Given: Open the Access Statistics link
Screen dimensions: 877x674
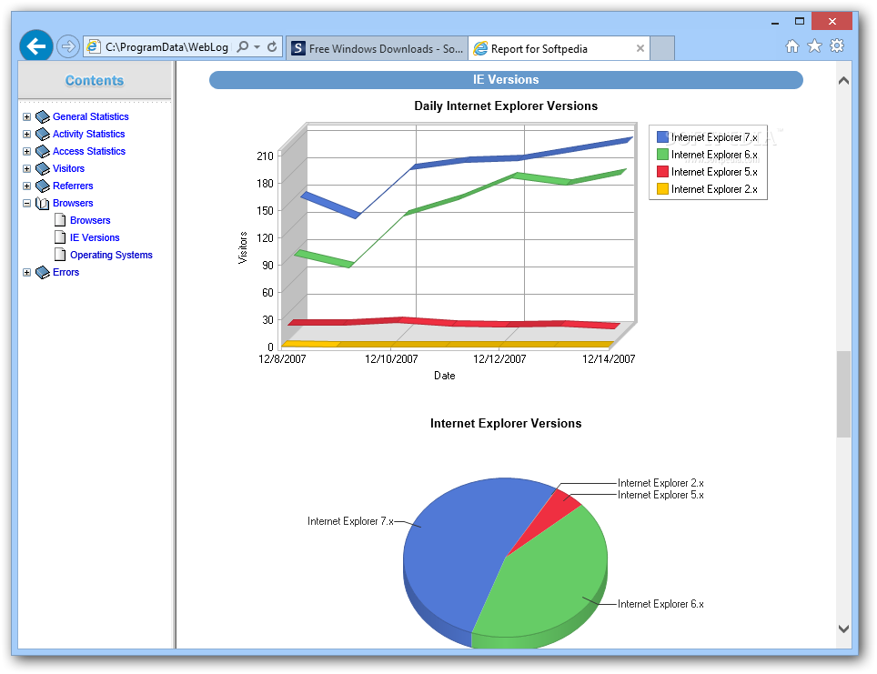Looking at the screenshot, I should tap(89, 151).
